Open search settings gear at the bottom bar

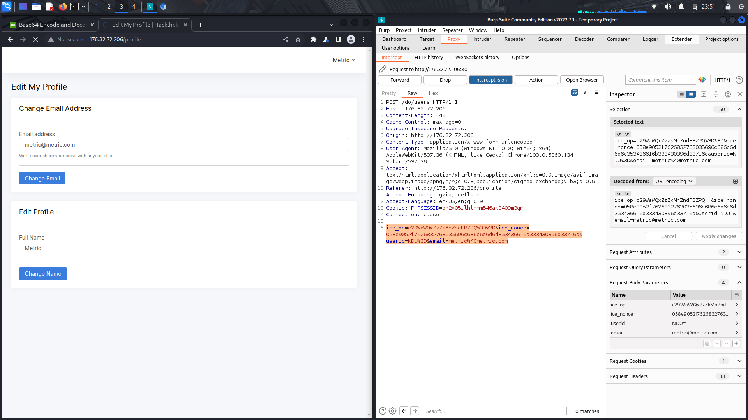pos(392,411)
